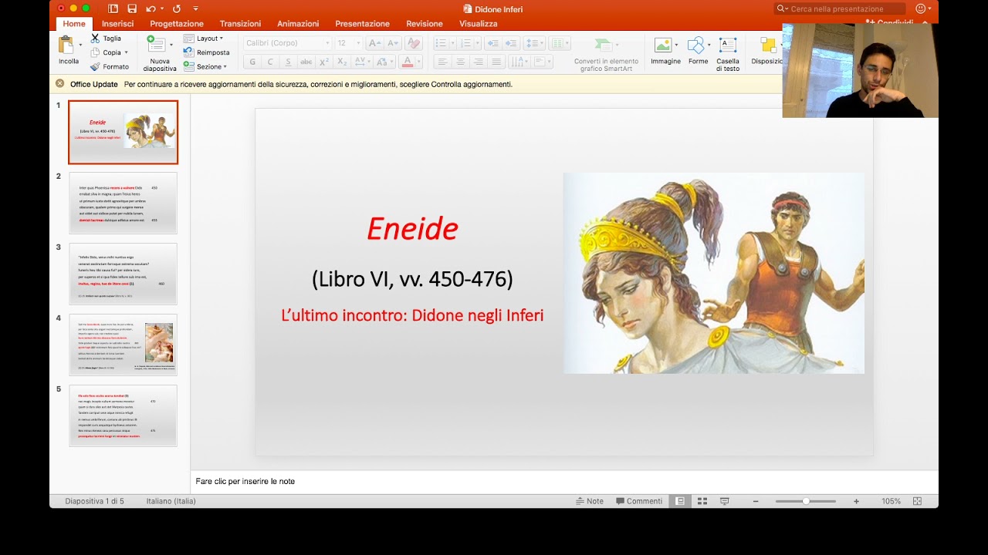988x555 pixels.
Task: Close the Office Update notification bar
Action: tap(60, 84)
